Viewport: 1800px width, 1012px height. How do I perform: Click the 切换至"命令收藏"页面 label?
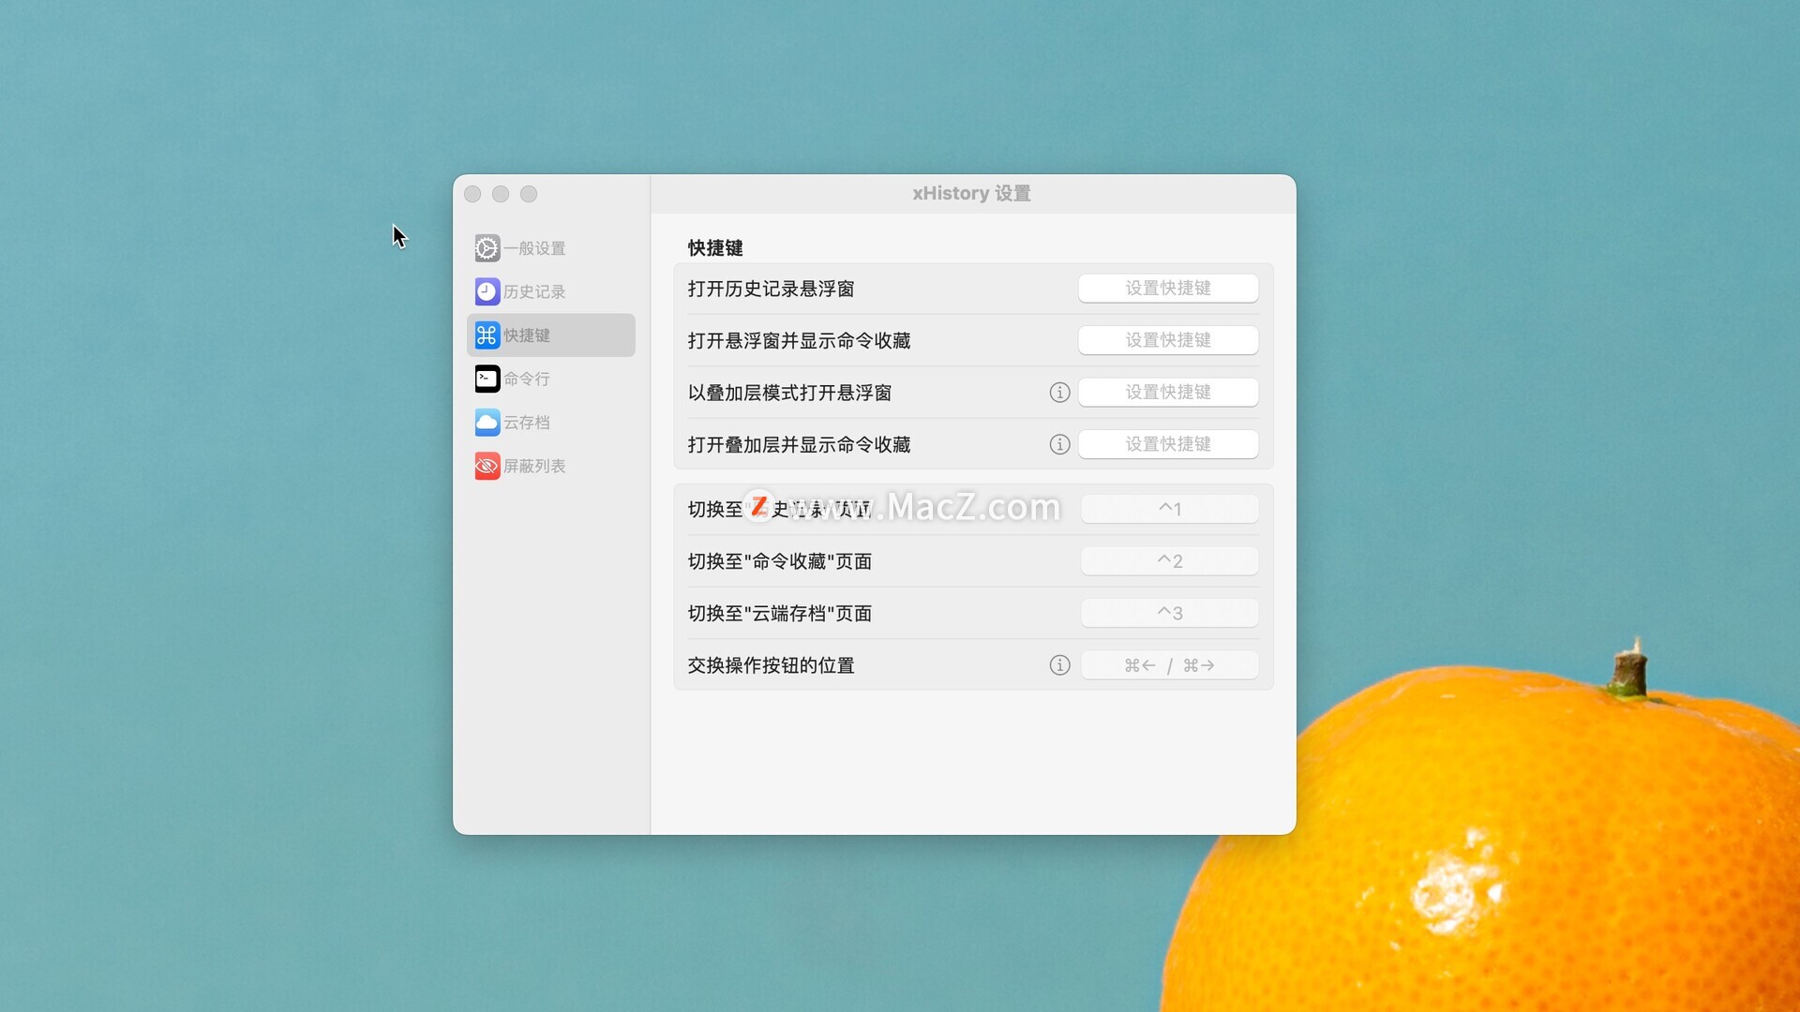[780, 561]
